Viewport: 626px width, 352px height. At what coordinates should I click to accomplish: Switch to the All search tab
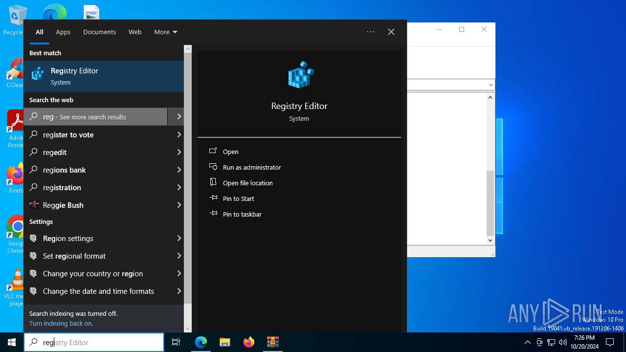click(x=40, y=32)
